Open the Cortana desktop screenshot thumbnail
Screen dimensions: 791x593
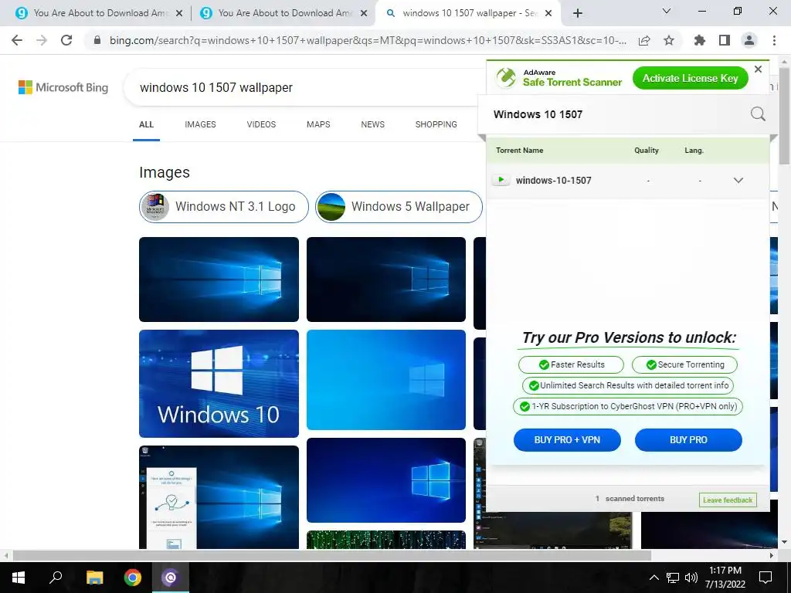tap(219, 497)
